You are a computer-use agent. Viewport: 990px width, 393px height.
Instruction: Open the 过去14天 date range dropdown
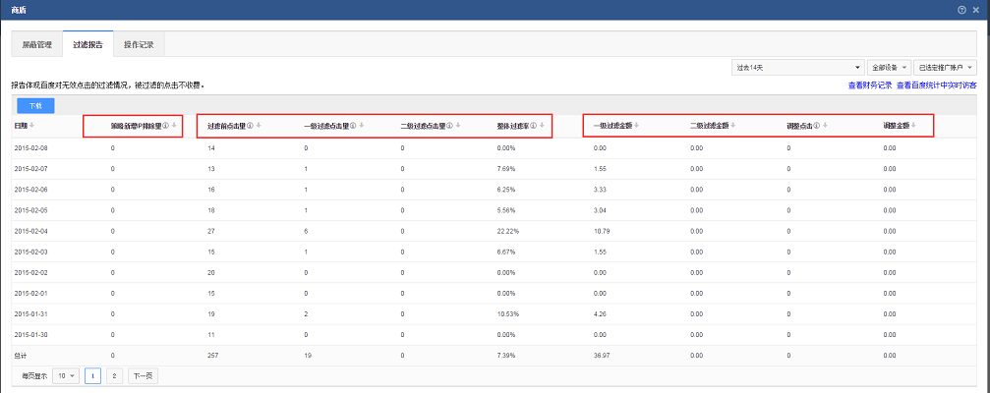[798, 67]
